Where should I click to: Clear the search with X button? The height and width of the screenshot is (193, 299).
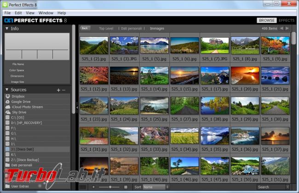[x=288, y=187]
